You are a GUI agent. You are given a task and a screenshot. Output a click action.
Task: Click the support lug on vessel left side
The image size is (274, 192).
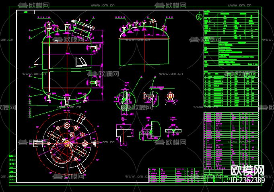pyautogui.click(x=38, y=61)
